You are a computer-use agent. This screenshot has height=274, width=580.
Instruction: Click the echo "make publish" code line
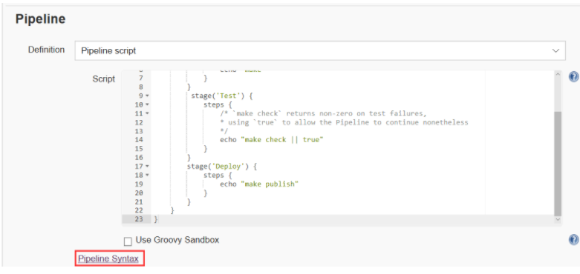coord(259,184)
